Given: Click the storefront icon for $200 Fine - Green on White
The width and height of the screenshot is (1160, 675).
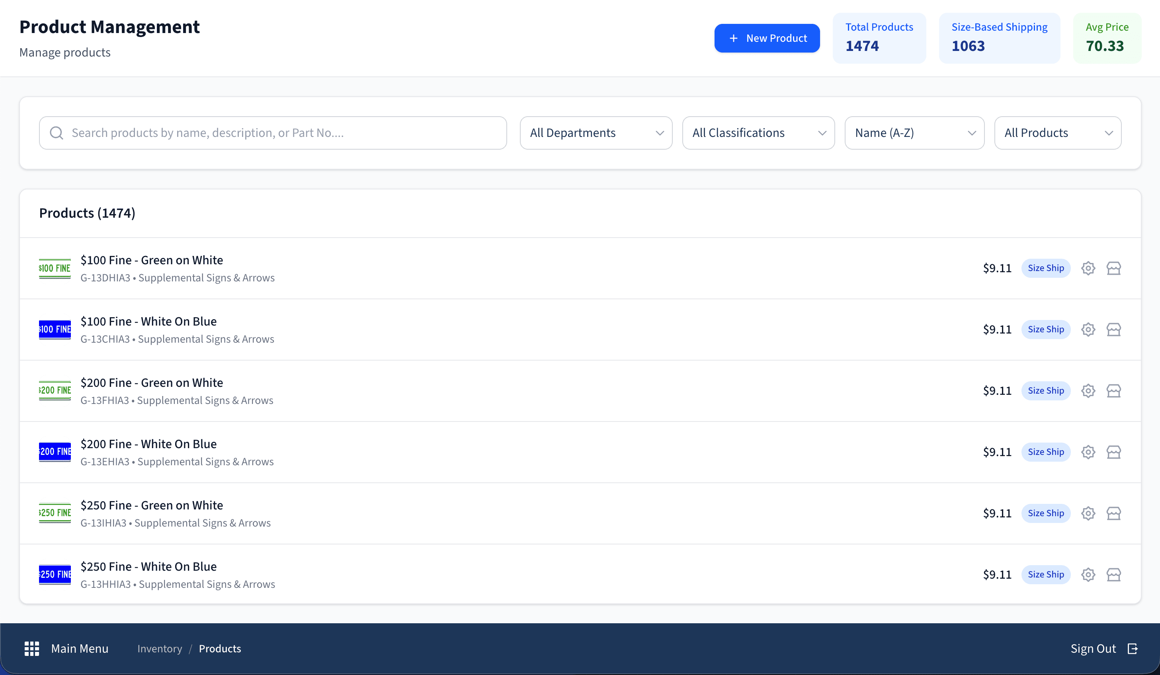Looking at the screenshot, I should coord(1113,391).
